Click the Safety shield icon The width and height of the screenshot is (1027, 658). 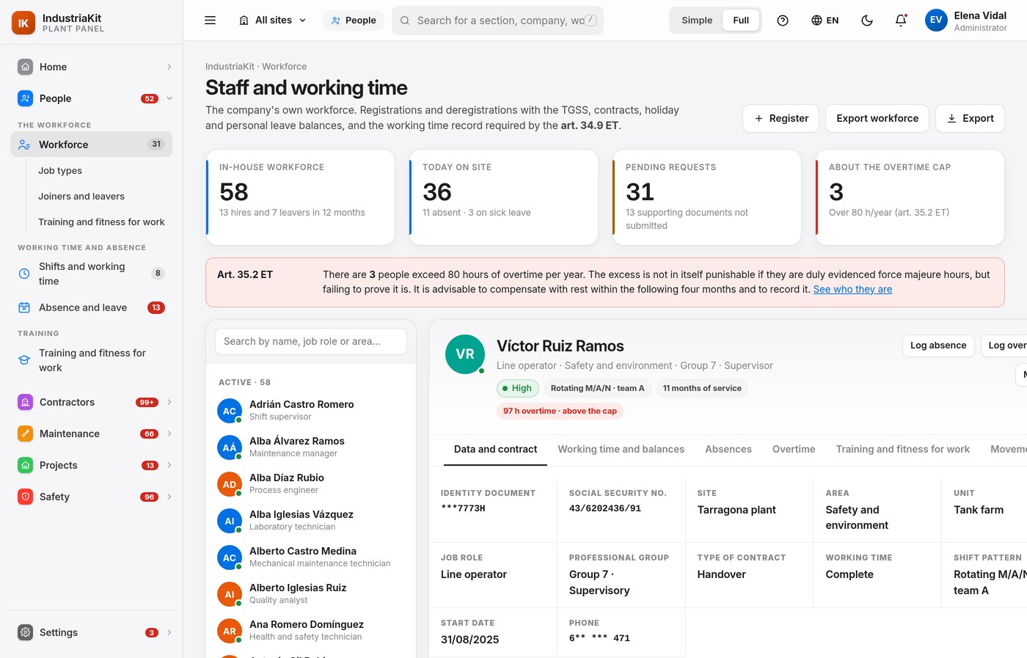25,497
